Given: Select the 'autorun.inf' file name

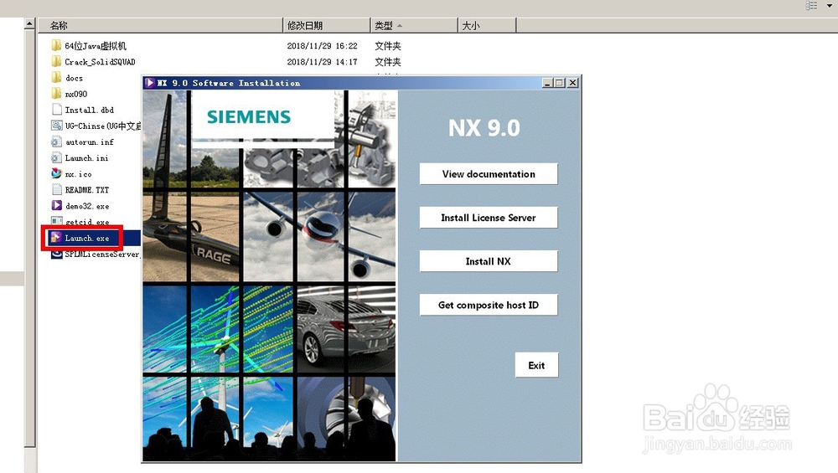Looking at the screenshot, I should pyautogui.click(x=90, y=142).
